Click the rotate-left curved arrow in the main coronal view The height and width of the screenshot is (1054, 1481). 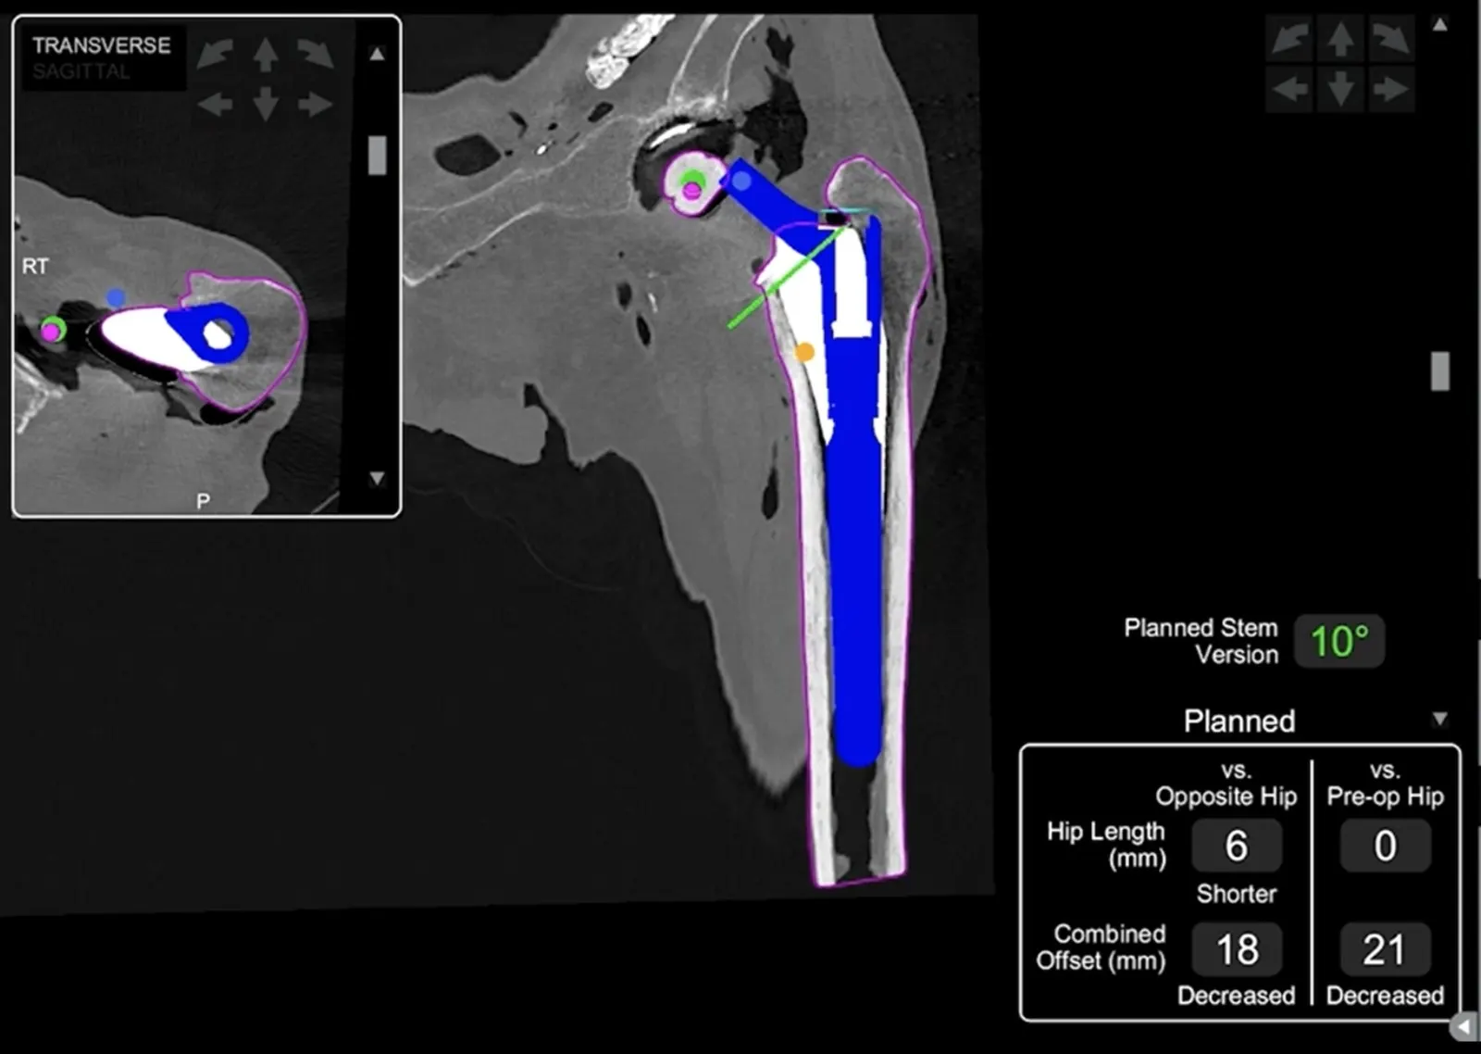tap(1289, 40)
